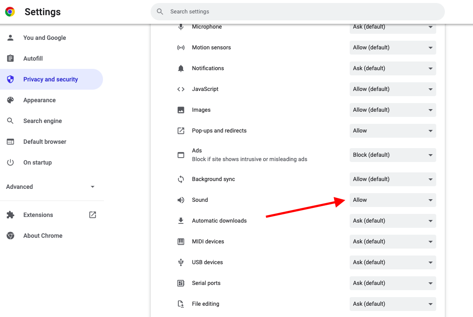Click the Serial ports setting dropdown
473x317 pixels.
click(x=392, y=283)
